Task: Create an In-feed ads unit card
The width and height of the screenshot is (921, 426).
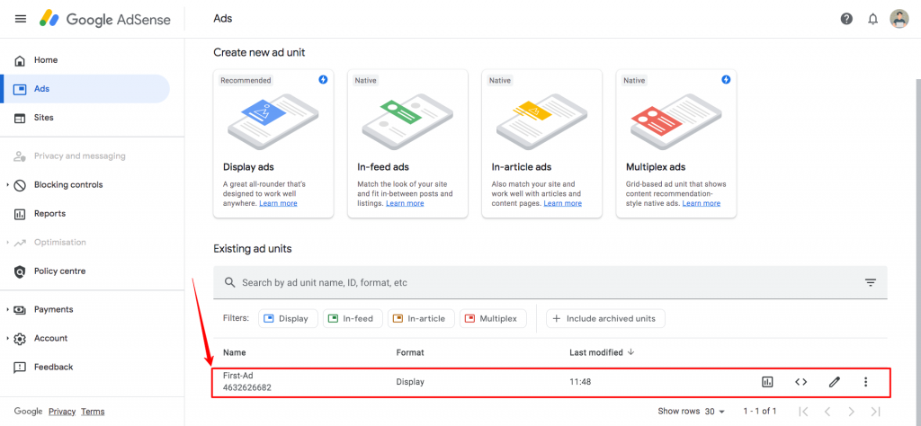Action: click(x=407, y=144)
